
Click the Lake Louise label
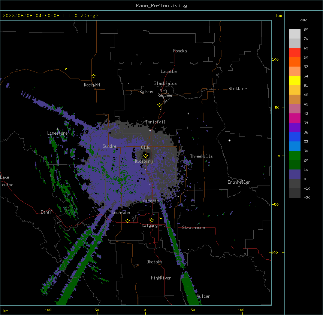(x=7, y=181)
